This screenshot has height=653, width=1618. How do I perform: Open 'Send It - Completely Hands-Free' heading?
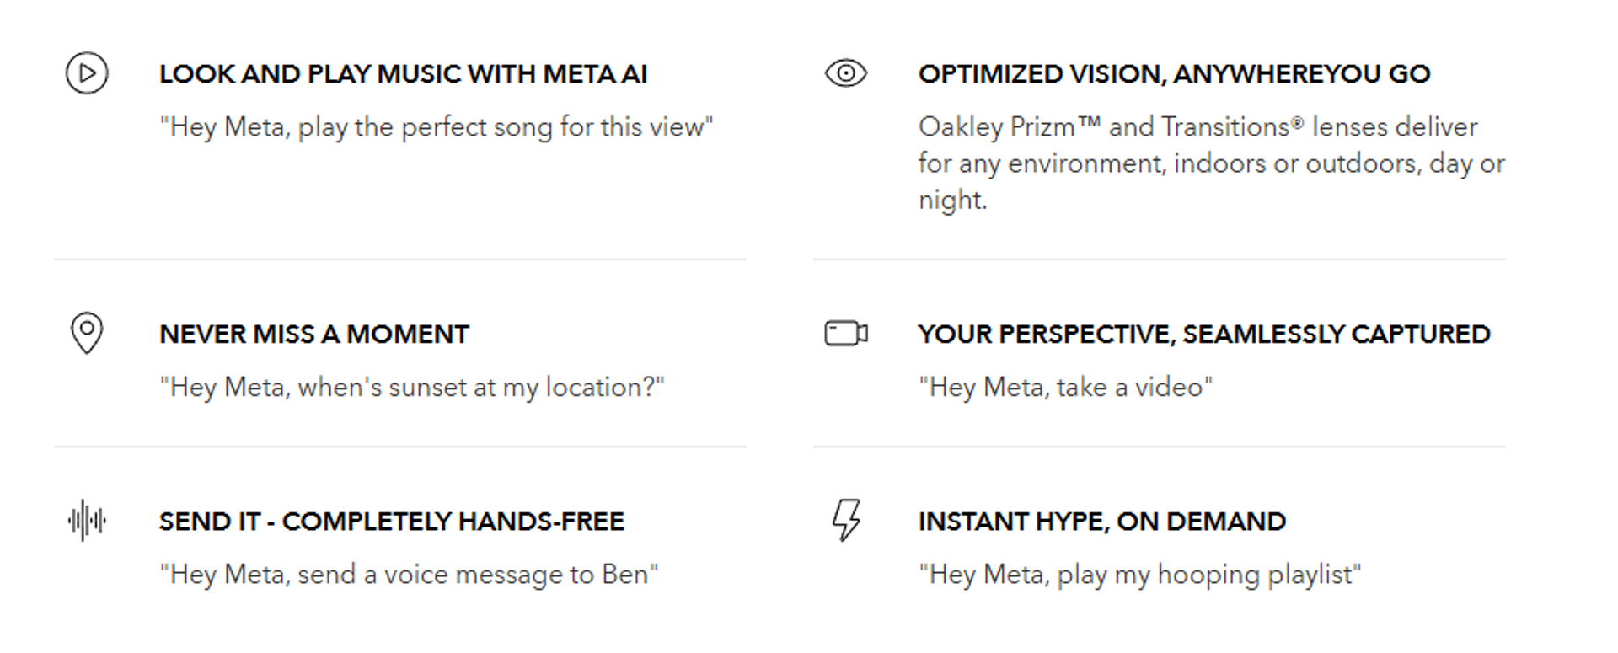point(391,522)
